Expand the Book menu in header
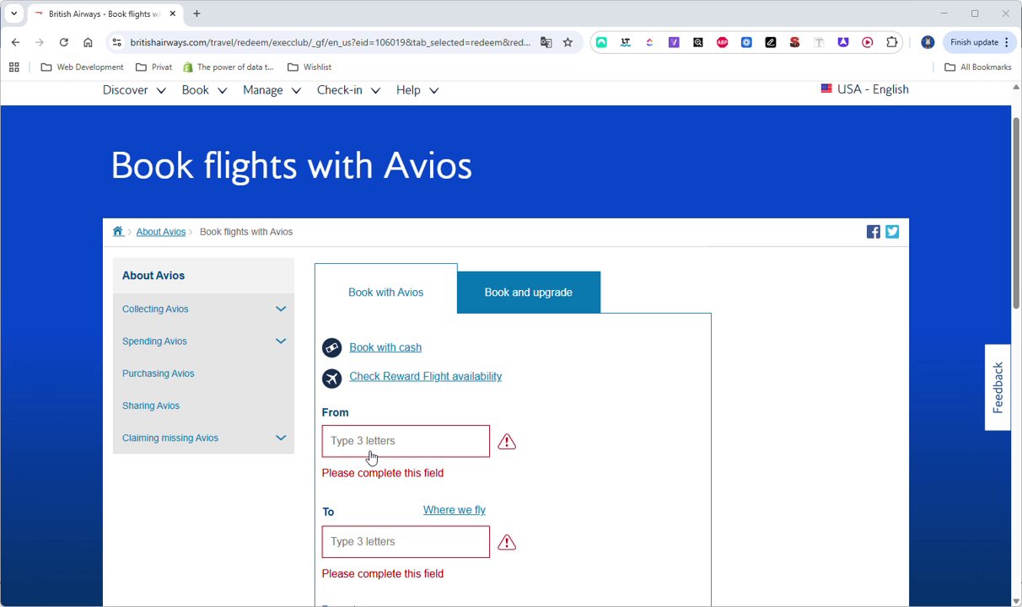This screenshot has width=1022, height=607. (x=204, y=90)
